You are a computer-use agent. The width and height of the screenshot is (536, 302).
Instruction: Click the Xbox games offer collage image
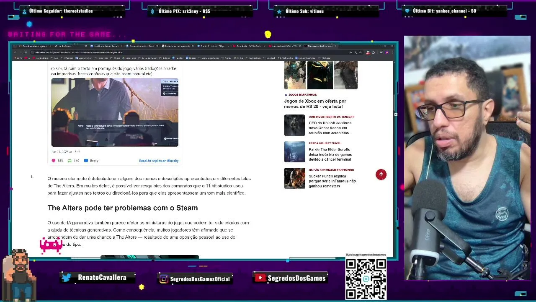[x=321, y=75]
